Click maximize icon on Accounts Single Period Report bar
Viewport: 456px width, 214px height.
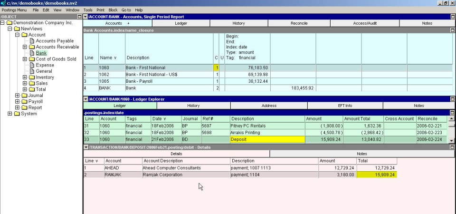pyautogui.click(x=452, y=17)
